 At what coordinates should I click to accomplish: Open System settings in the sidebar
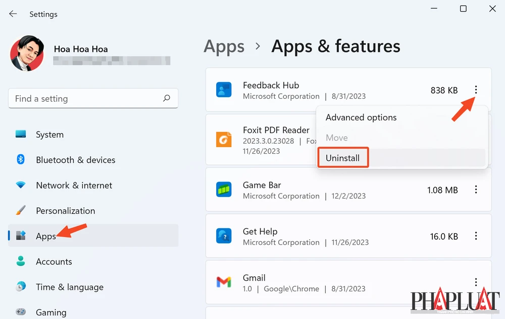coord(49,135)
